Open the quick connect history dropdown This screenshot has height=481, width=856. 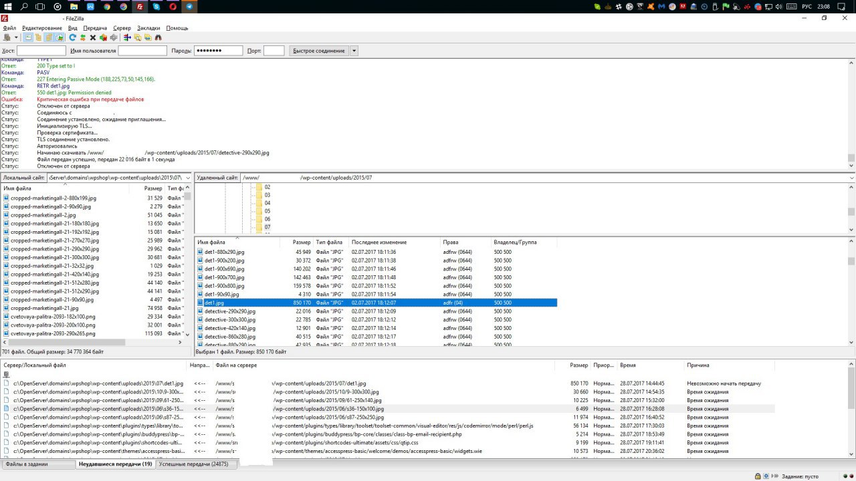point(354,51)
